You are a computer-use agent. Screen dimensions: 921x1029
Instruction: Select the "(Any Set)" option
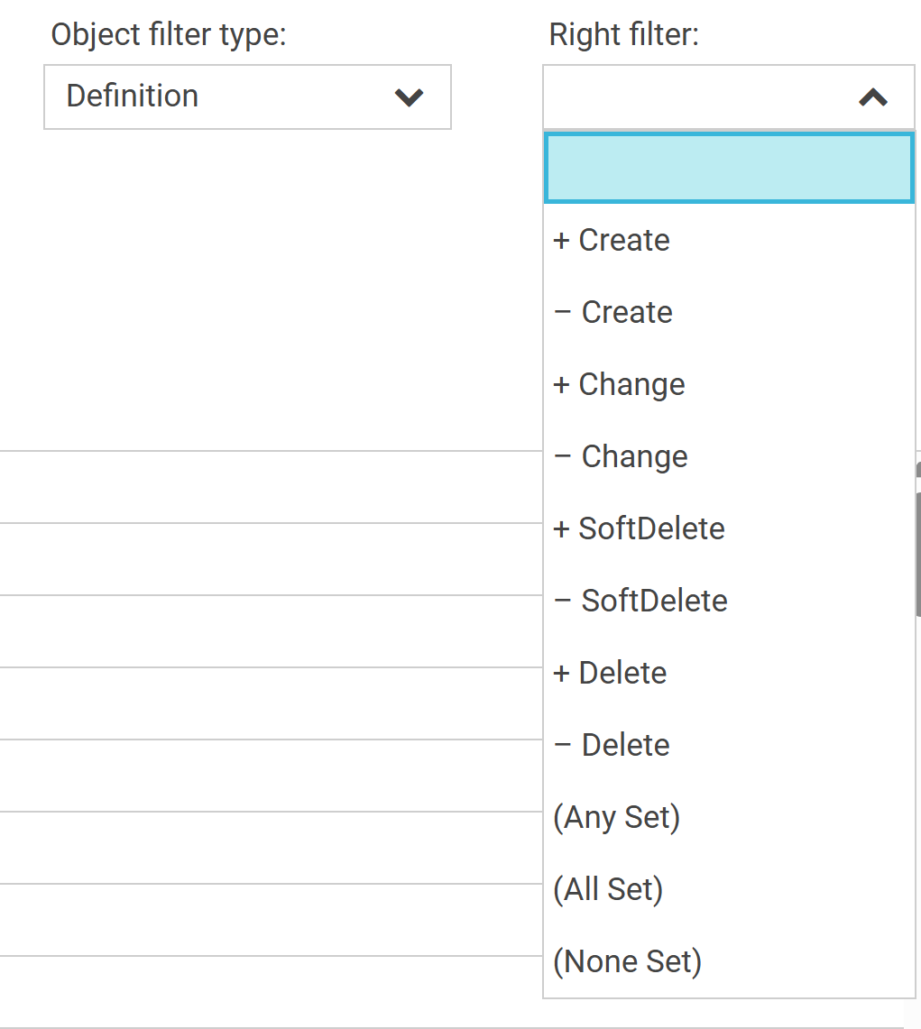click(x=616, y=818)
